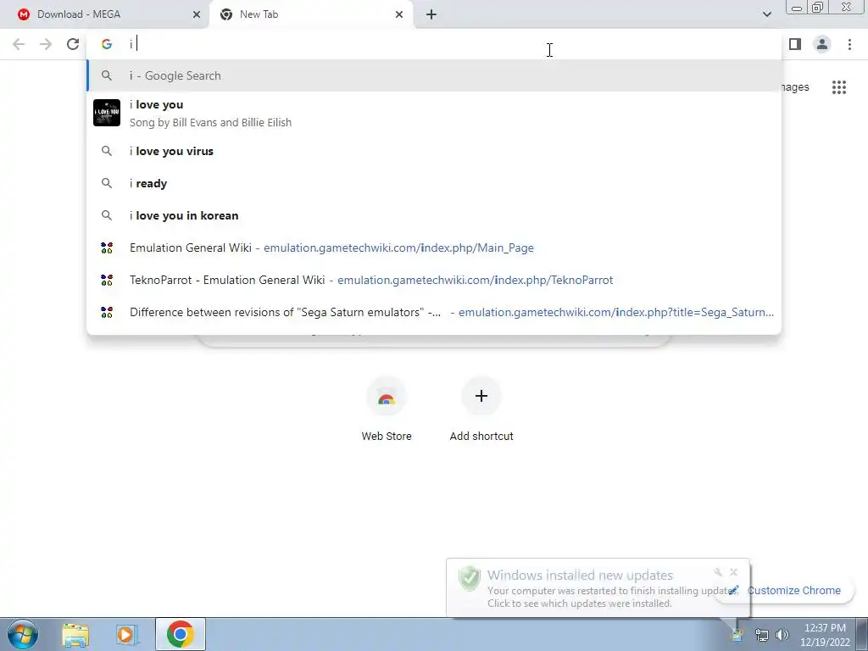Switch to the Download - MEGA tab
Image resolution: width=868 pixels, height=651 pixels.
(104, 14)
